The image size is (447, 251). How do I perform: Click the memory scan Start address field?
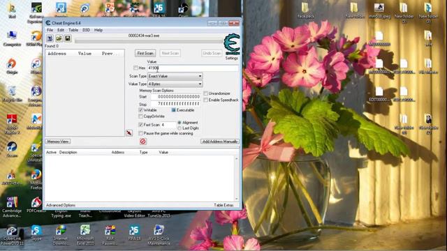[x=175, y=97]
